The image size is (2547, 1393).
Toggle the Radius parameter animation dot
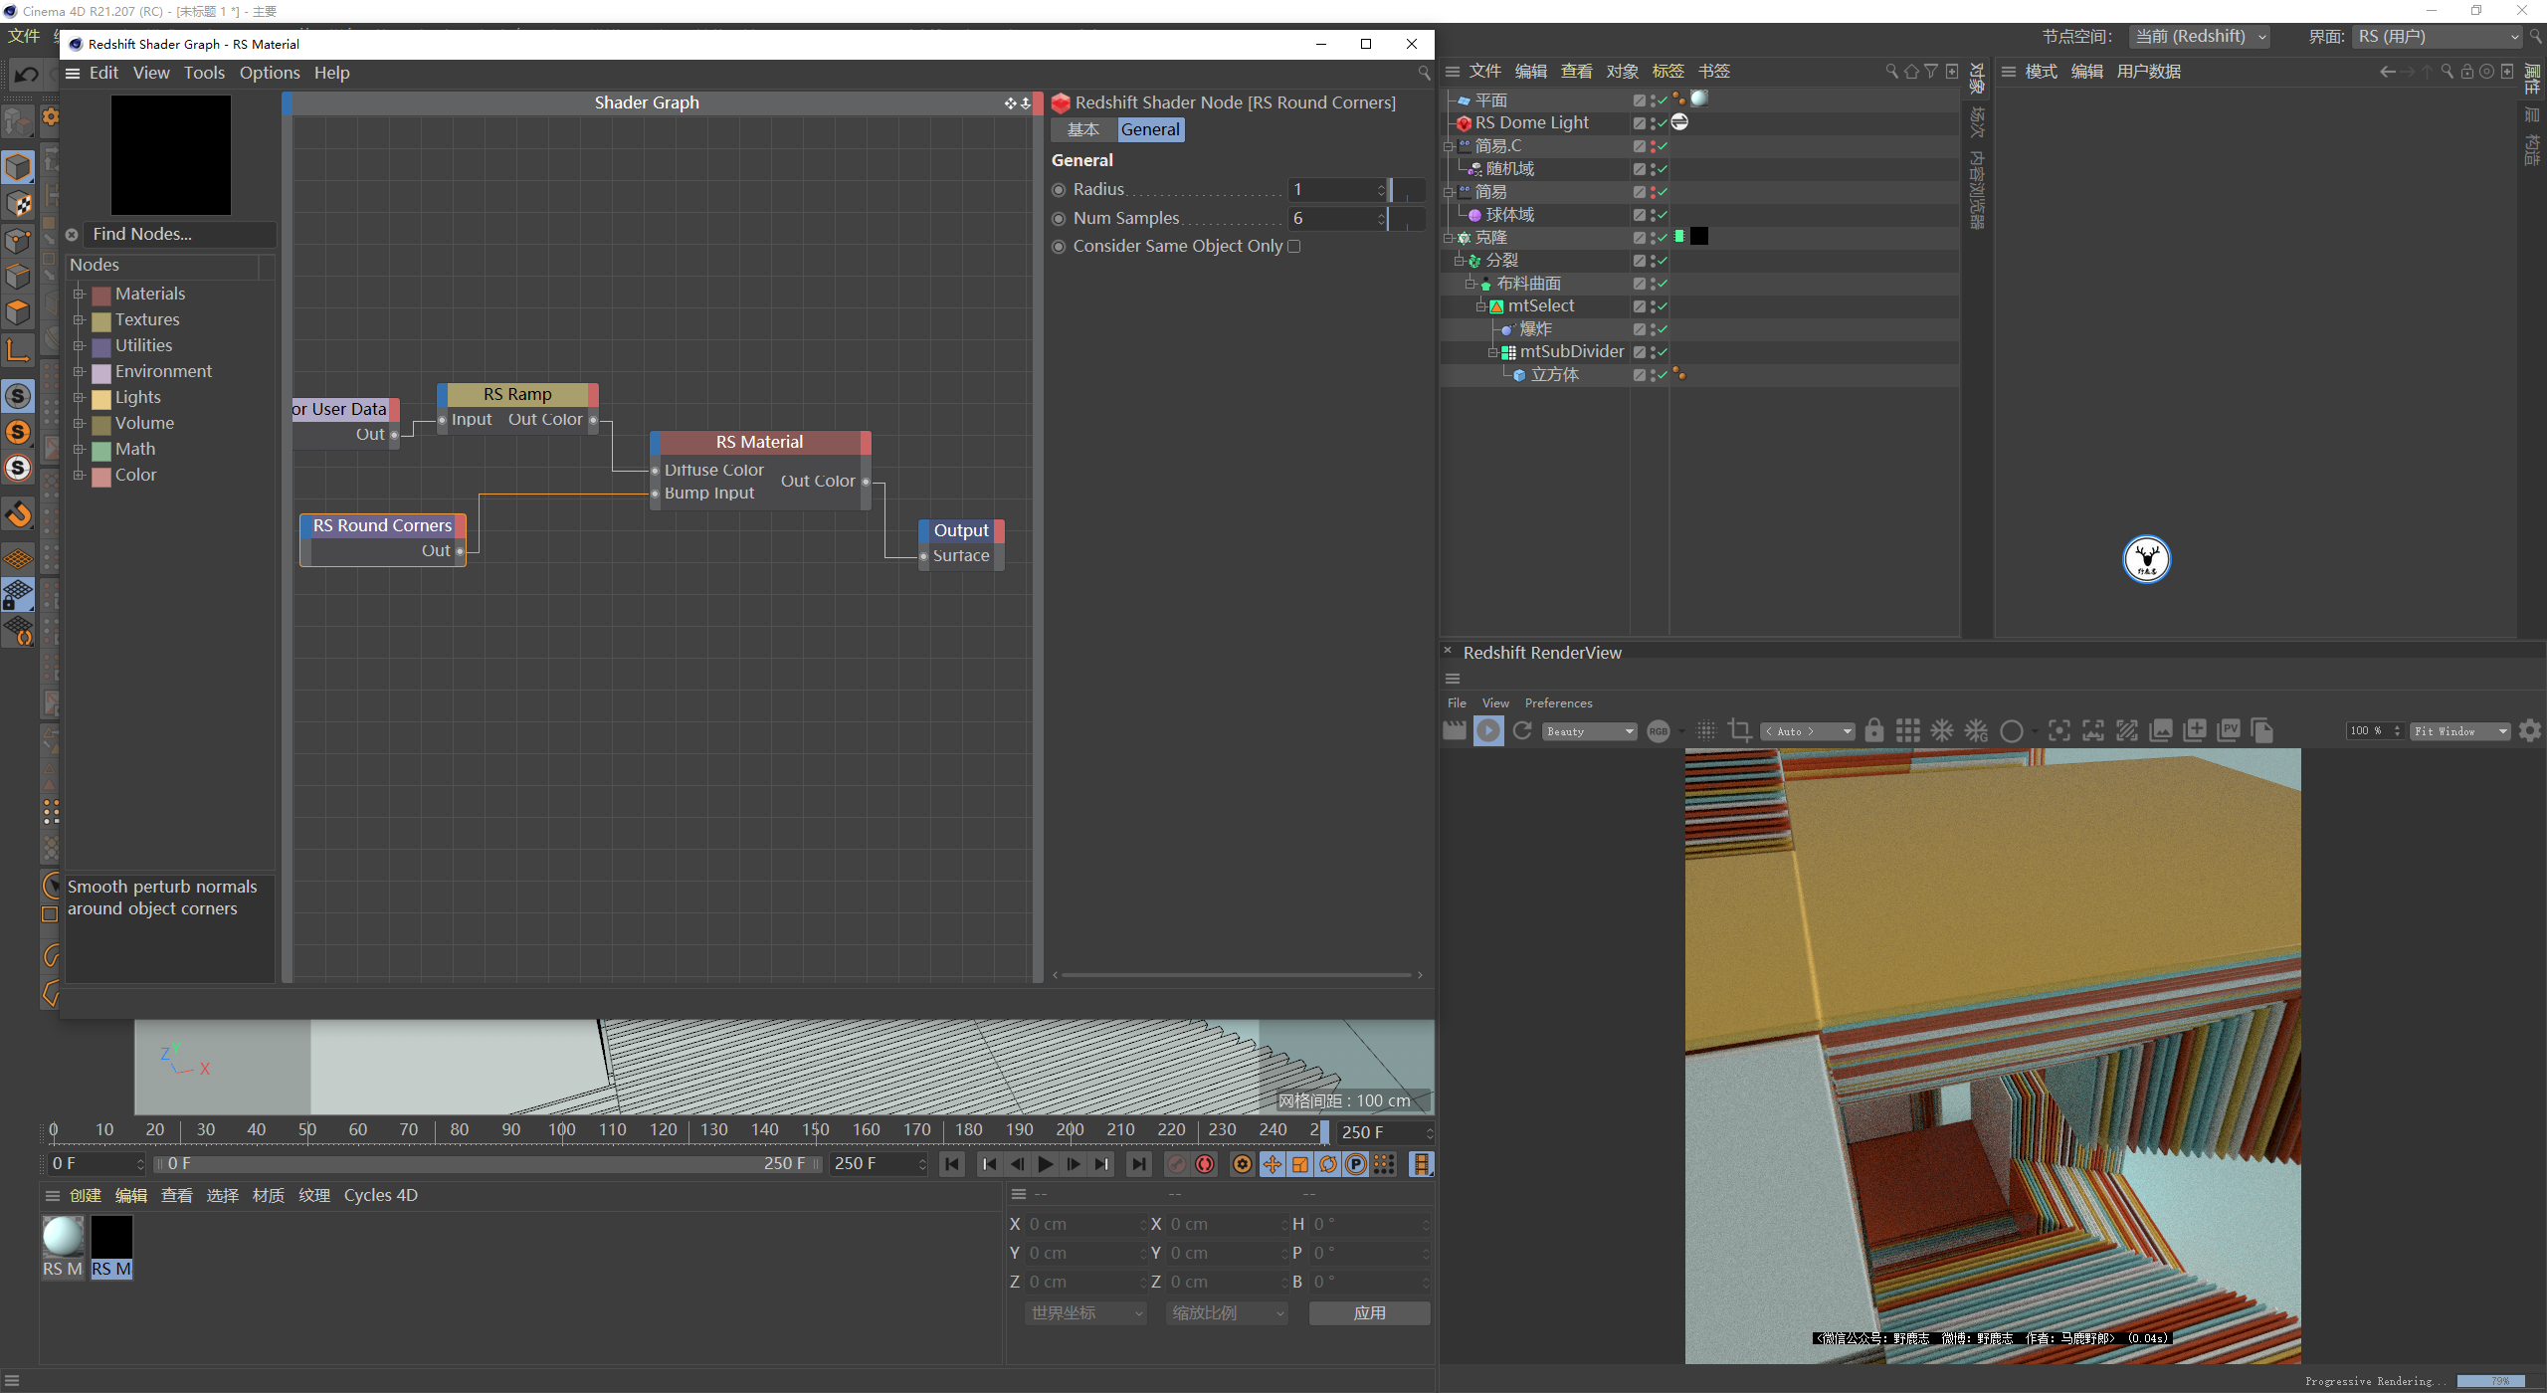1059,190
